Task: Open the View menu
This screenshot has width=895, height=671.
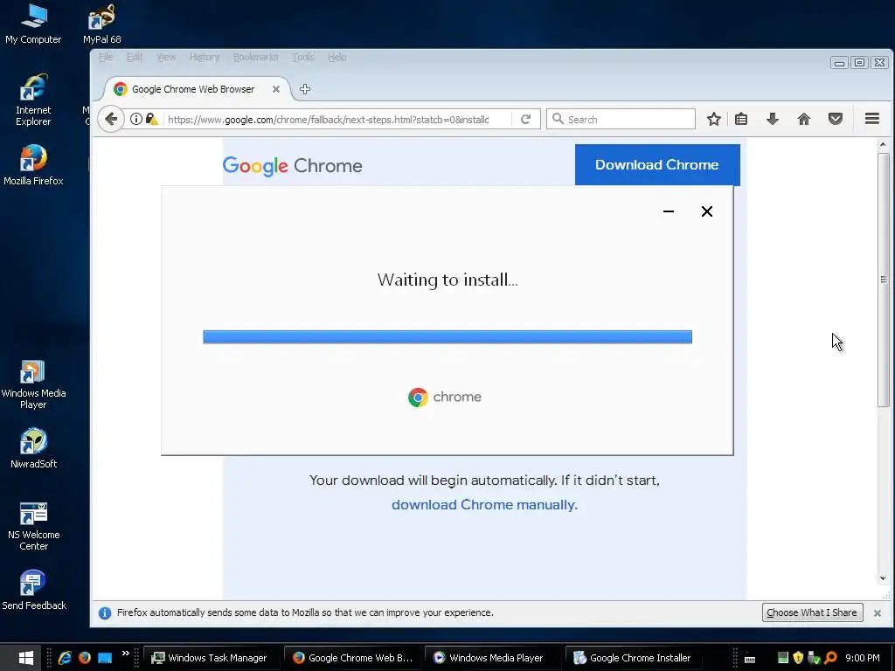Action: point(166,57)
